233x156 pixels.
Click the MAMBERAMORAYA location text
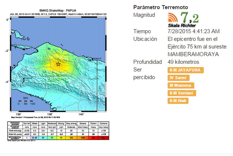coord(191,54)
